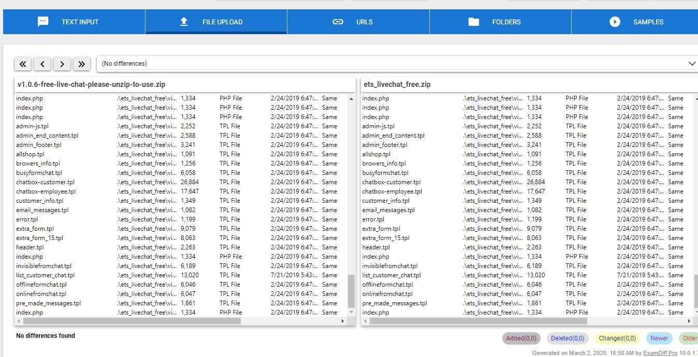
Task: Select extra_form.tpl in the left pane
Action: coord(35,229)
